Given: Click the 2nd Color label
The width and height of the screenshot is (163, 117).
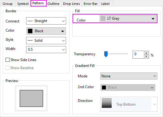Looking at the screenshot, I should (x=86, y=87).
